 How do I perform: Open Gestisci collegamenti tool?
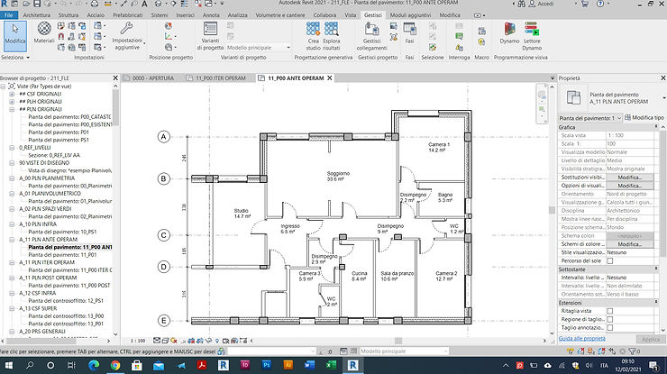point(371,36)
